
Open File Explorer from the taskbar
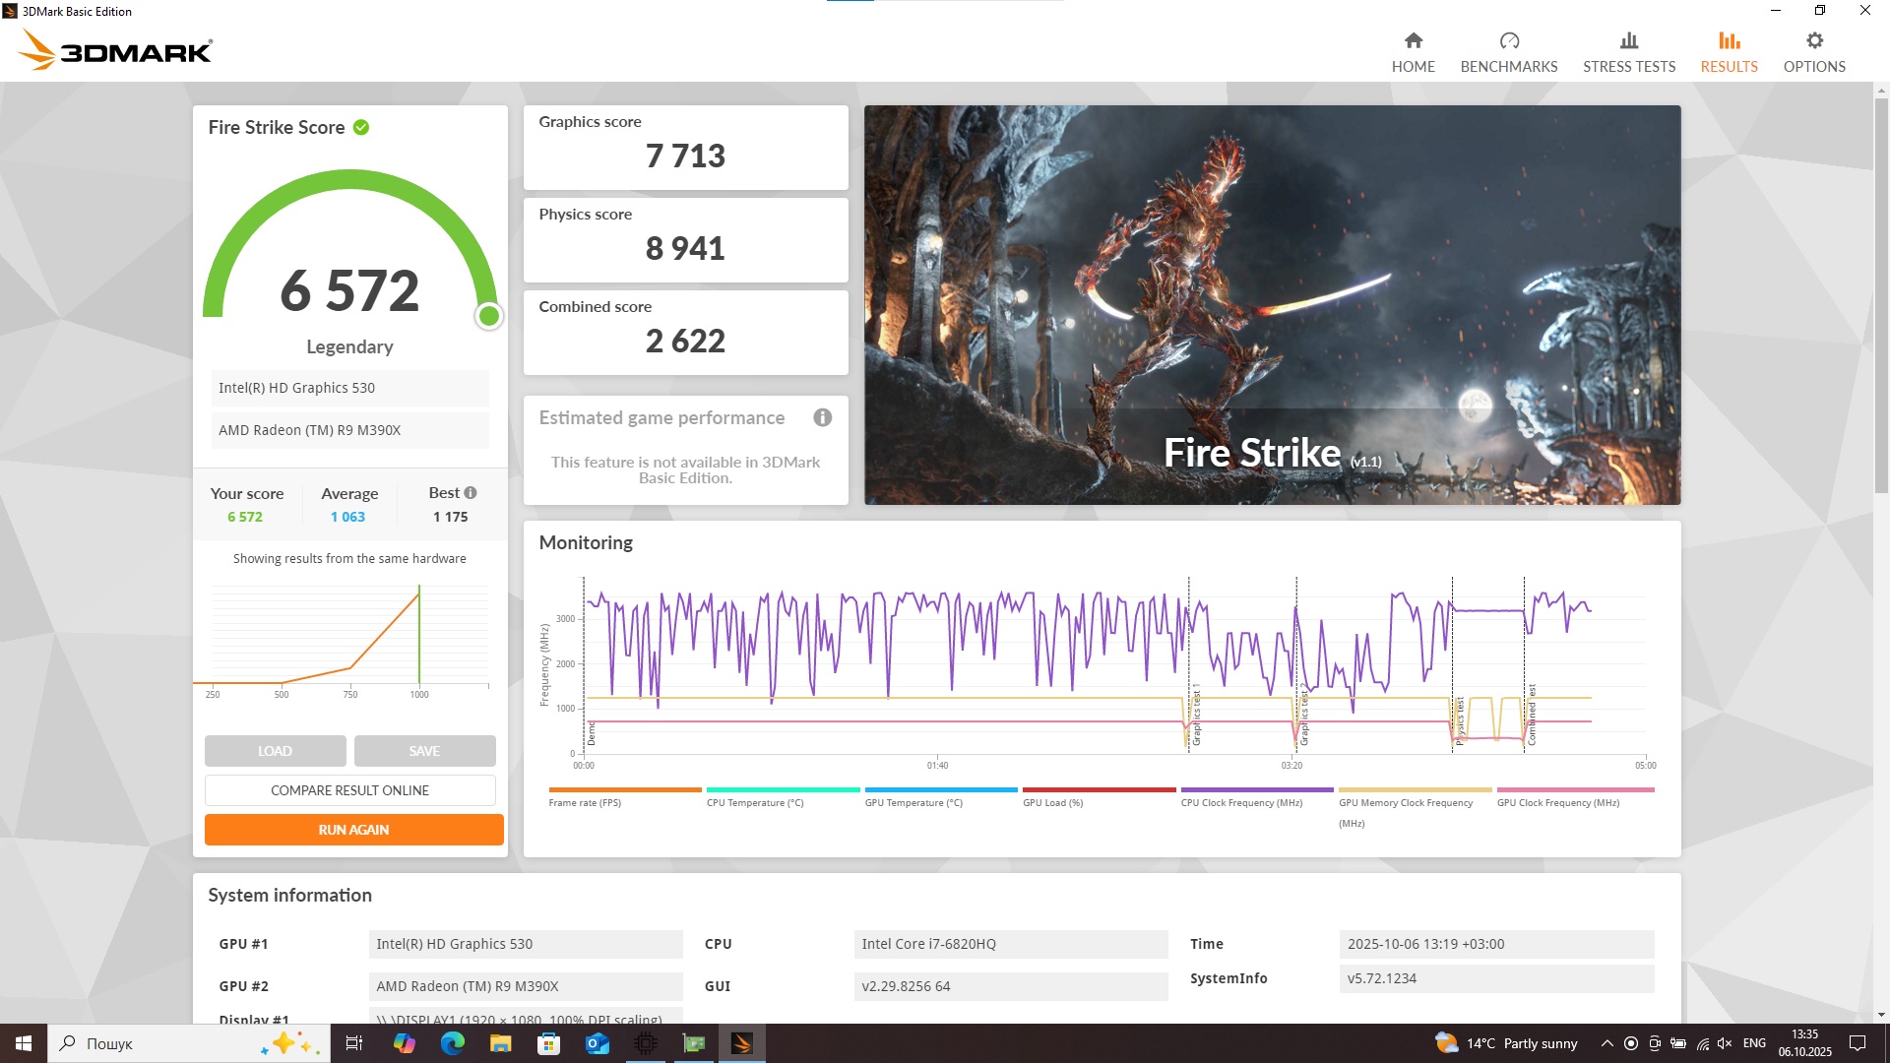[500, 1043]
